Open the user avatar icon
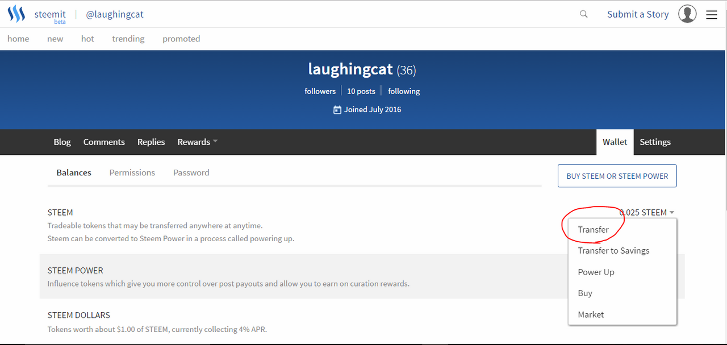This screenshot has height=345, width=727. [687, 14]
